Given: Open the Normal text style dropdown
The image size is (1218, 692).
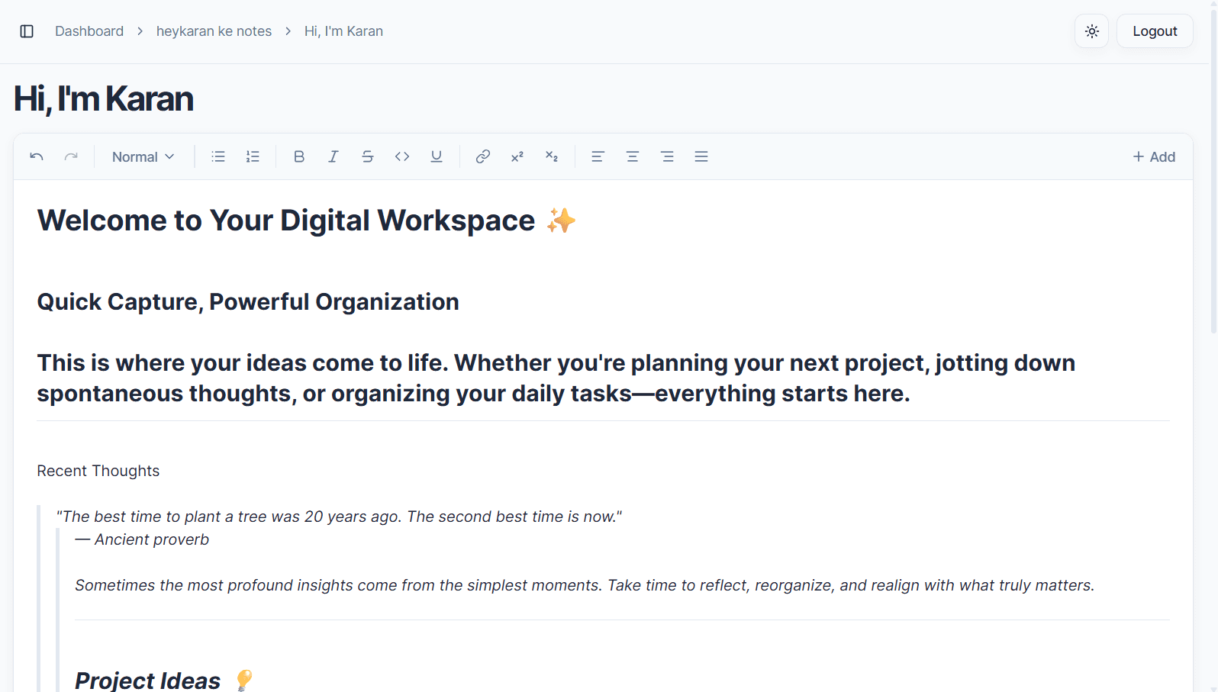Looking at the screenshot, I should pyautogui.click(x=143, y=156).
